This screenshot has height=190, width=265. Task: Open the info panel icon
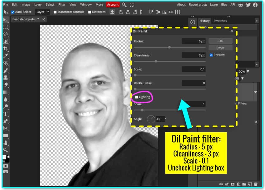(193, 22)
